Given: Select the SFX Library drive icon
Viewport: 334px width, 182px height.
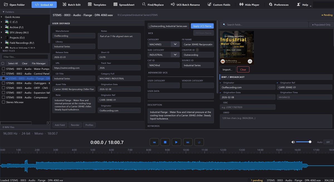Looking at the screenshot, I should [7, 32].
